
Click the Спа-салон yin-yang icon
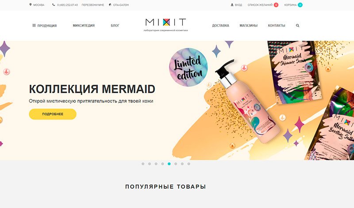(110, 4)
